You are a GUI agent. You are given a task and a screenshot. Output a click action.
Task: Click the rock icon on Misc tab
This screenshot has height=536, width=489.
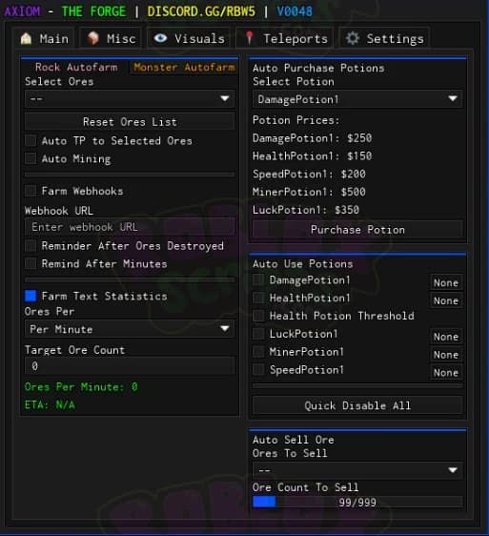coord(92,38)
